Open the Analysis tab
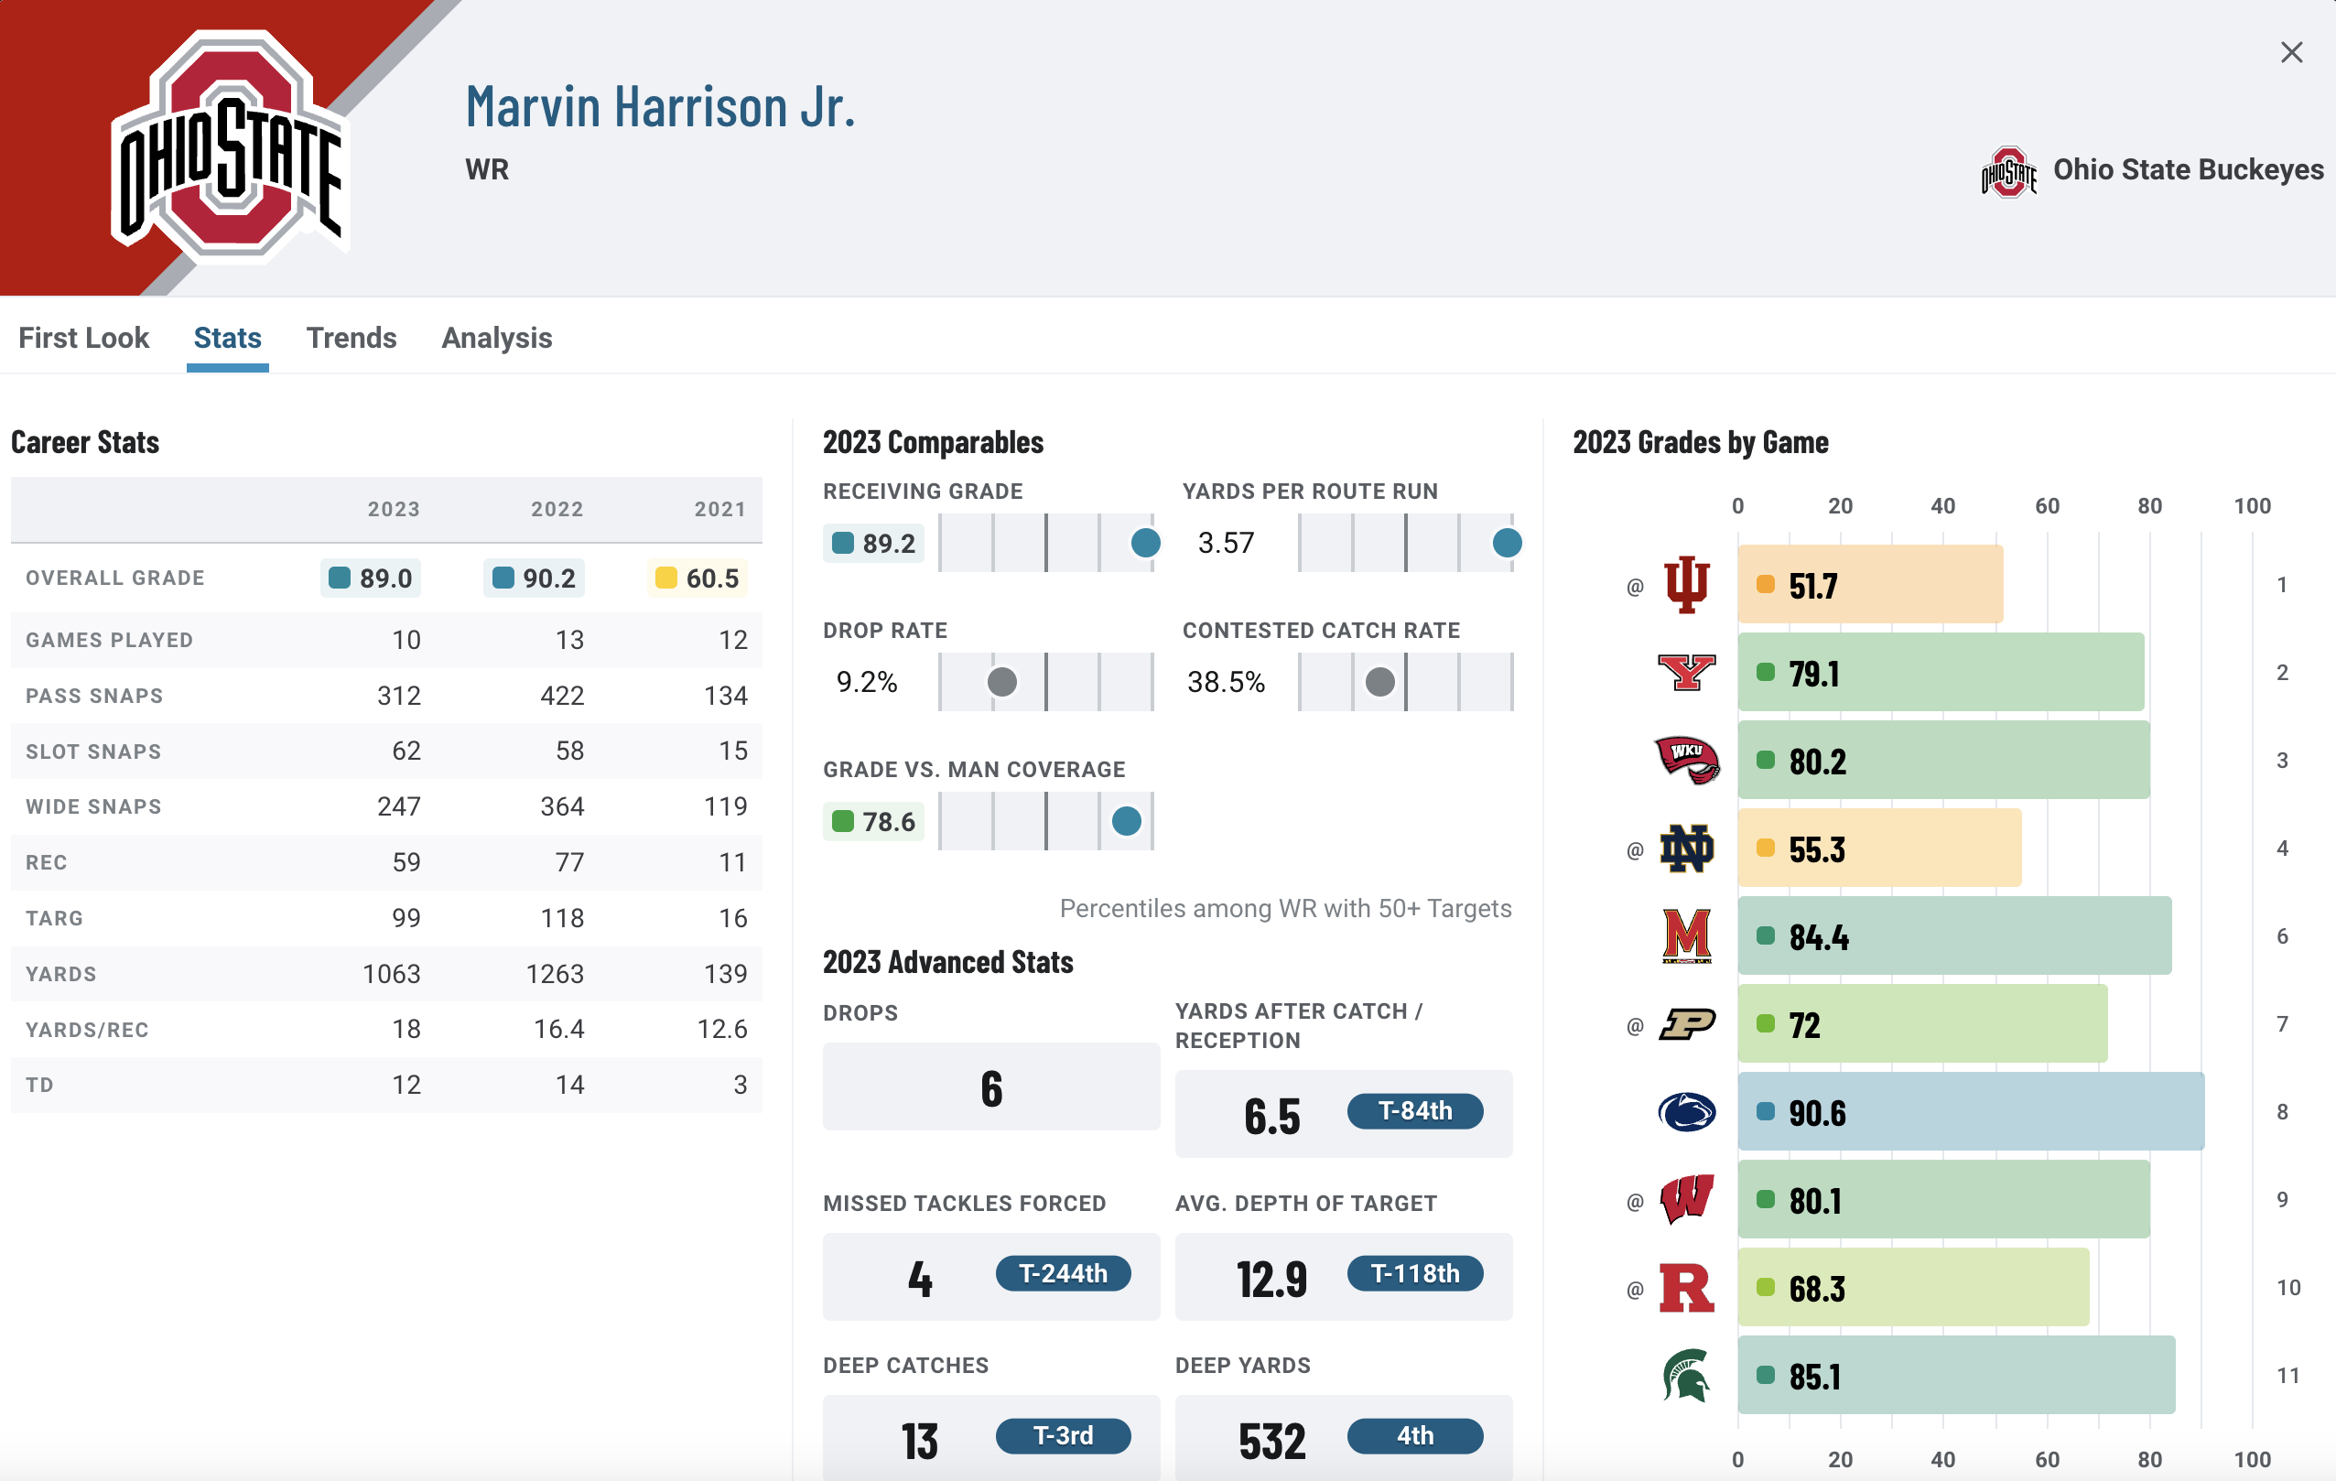Screen dimensions: 2336x1481 pos(497,338)
